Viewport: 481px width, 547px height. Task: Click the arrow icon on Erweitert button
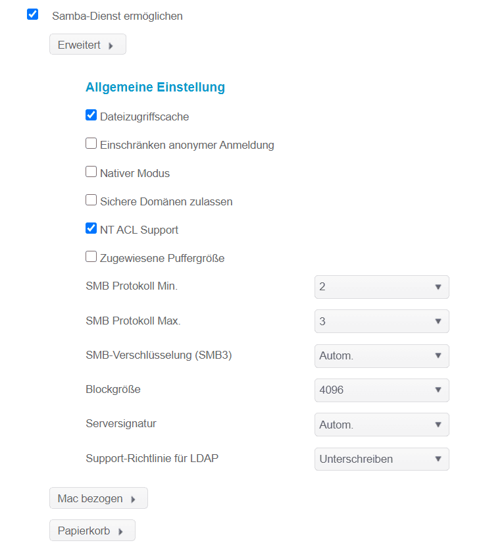point(111,45)
